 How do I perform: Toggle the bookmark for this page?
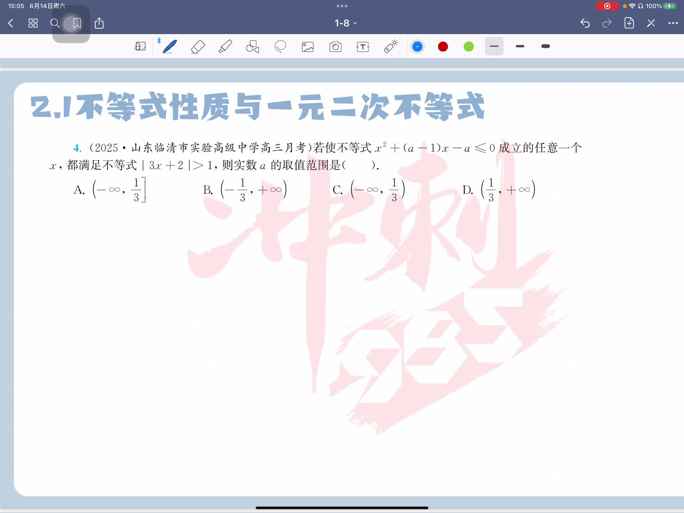[77, 24]
